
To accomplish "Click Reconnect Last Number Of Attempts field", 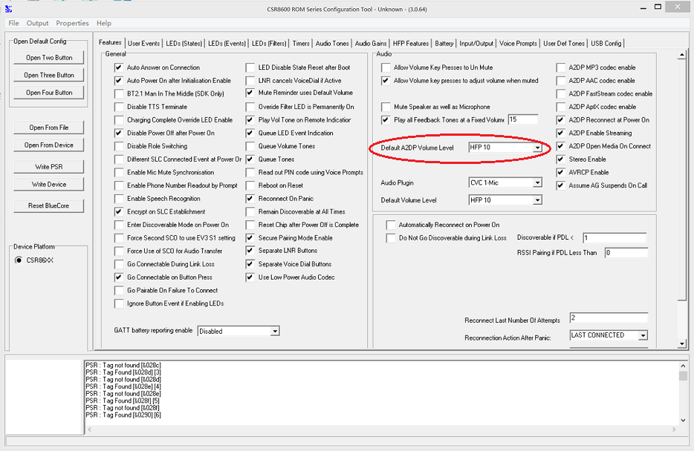I will [609, 318].
